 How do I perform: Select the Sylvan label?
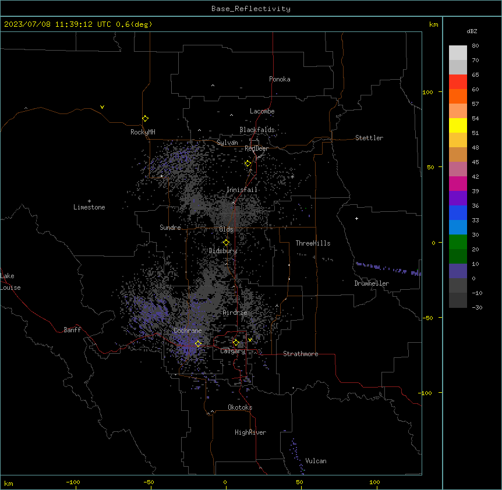pyautogui.click(x=227, y=143)
